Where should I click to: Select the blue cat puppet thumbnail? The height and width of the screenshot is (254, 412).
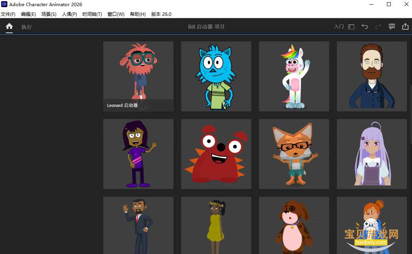tap(216, 76)
